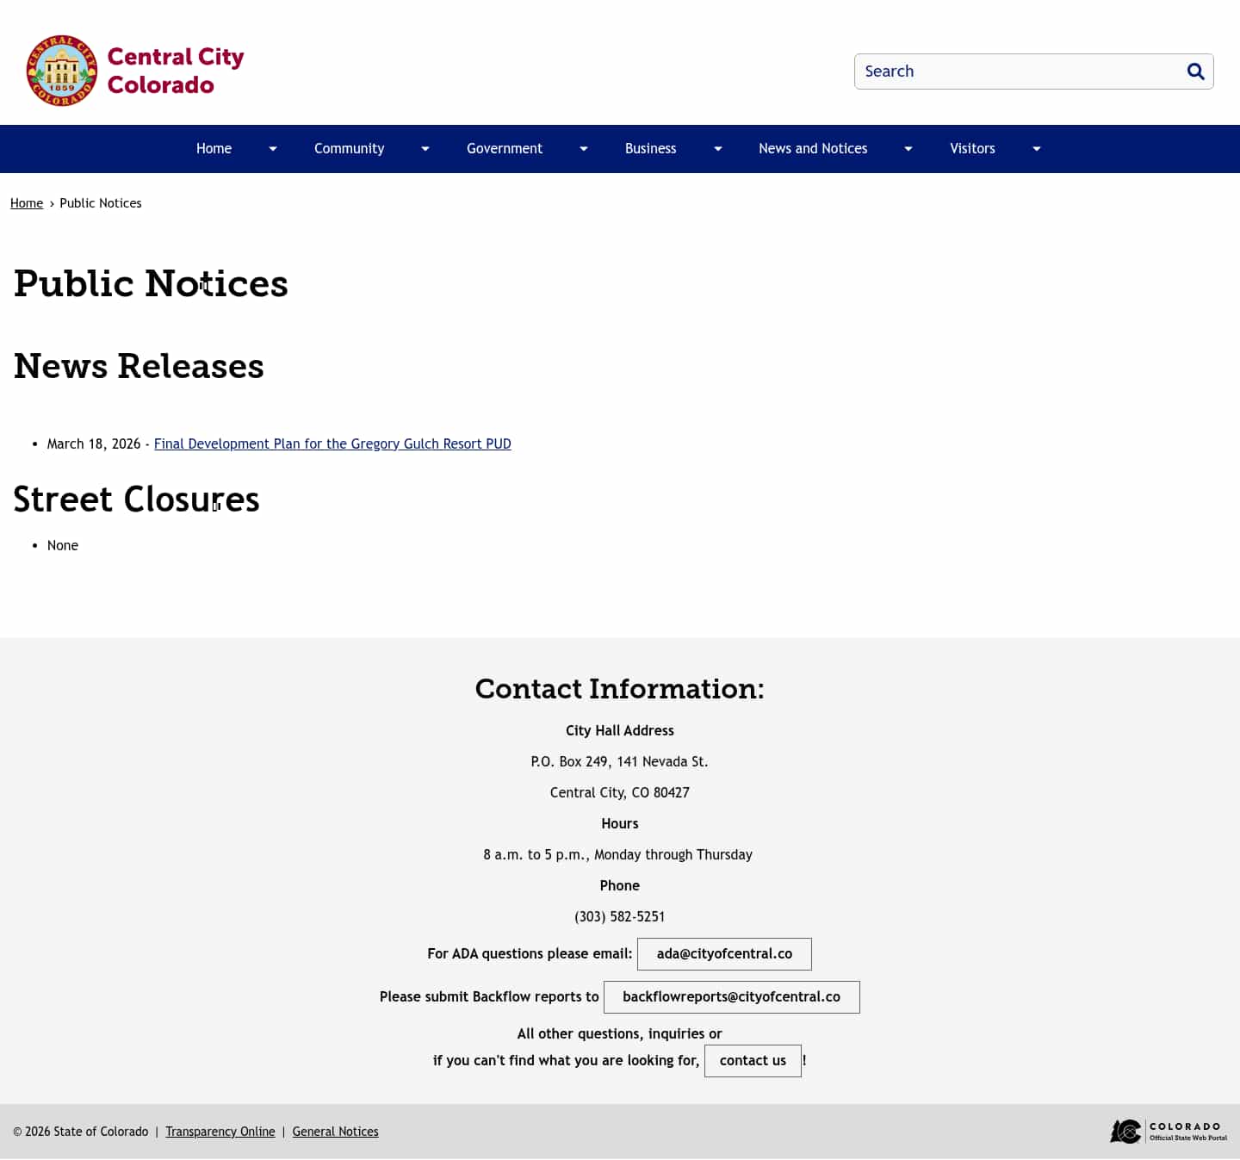Open the Visitors menu item
Viewport: 1240px width, 1160px height.
pyautogui.click(x=972, y=148)
